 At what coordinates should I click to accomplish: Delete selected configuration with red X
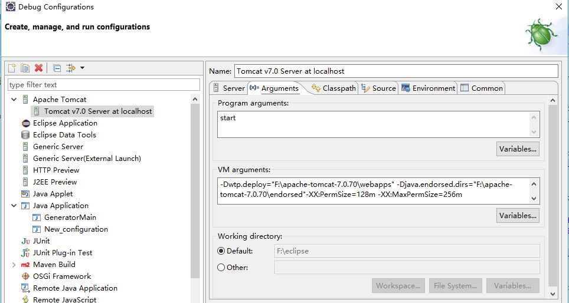pos(38,68)
